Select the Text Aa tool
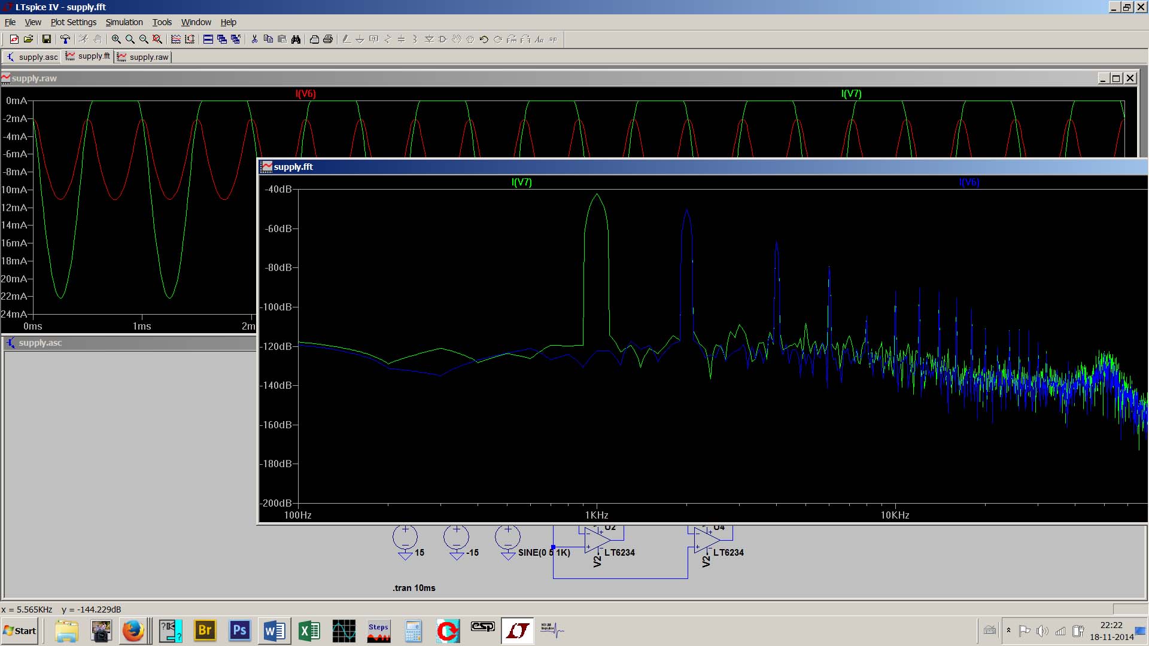Image resolution: width=1149 pixels, height=646 pixels. pos(539,39)
